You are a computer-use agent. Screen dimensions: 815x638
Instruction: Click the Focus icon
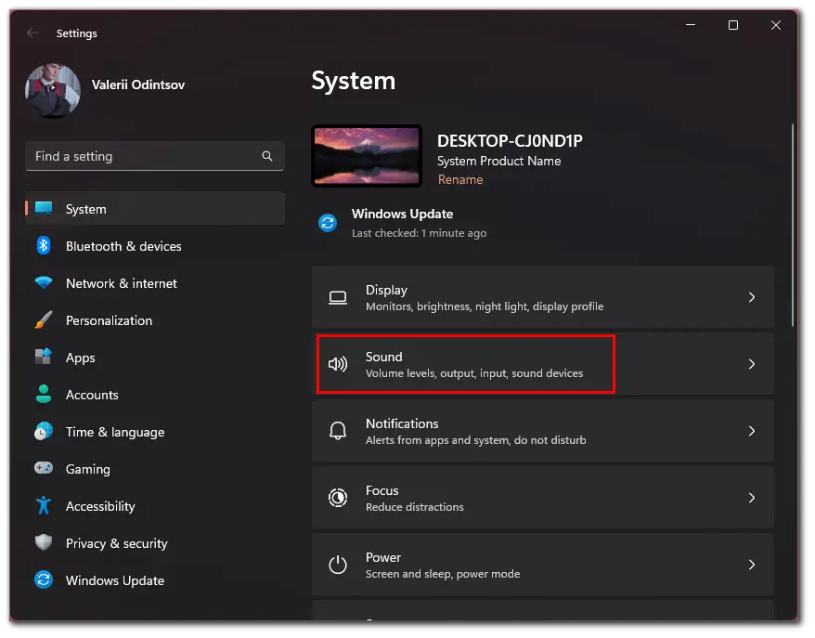pyautogui.click(x=338, y=498)
